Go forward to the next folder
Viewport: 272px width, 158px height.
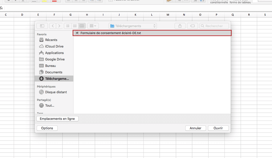59,26
